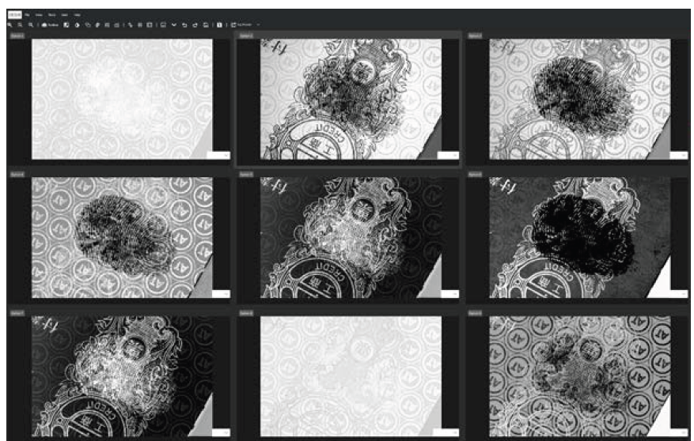Select the bottom-left inverted image with white fingerprint

click(122, 376)
